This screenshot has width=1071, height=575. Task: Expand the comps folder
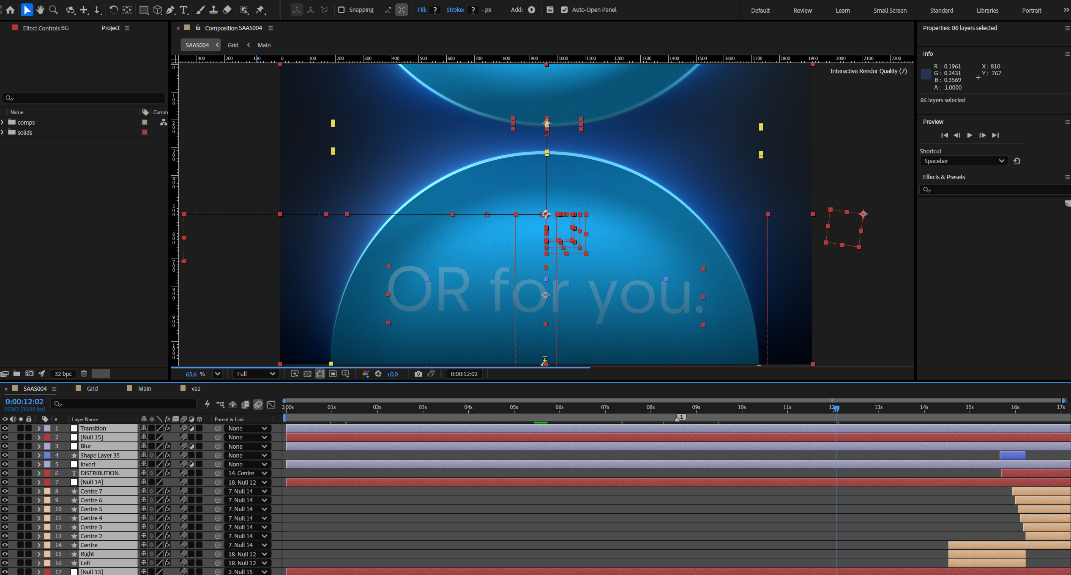pyautogui.click(x=3, y=122)
